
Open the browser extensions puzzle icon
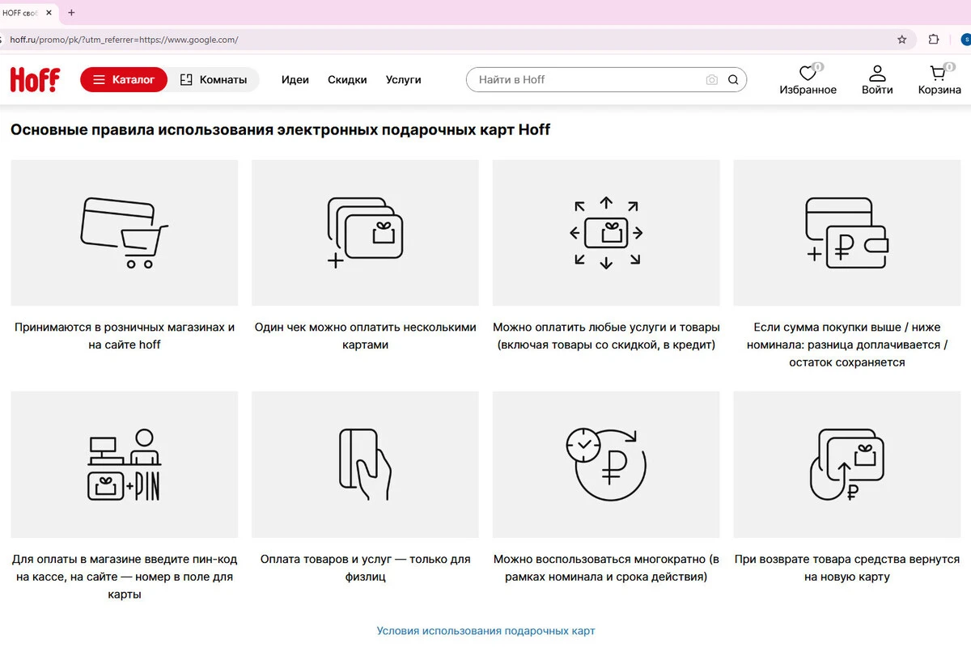pos(934,39)
